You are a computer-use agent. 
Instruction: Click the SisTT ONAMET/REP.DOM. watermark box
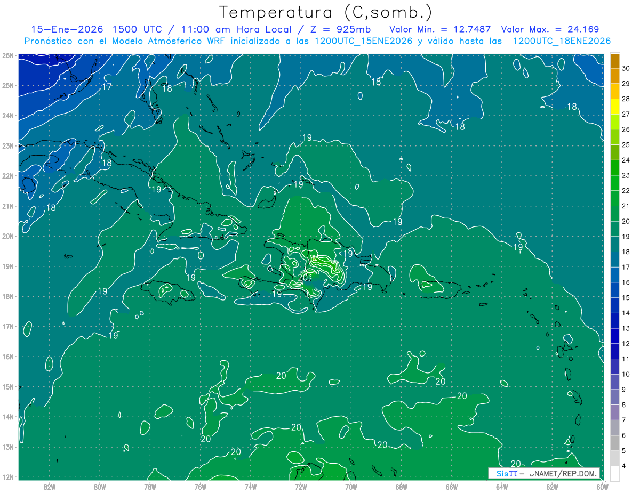(x=544, y=473)
